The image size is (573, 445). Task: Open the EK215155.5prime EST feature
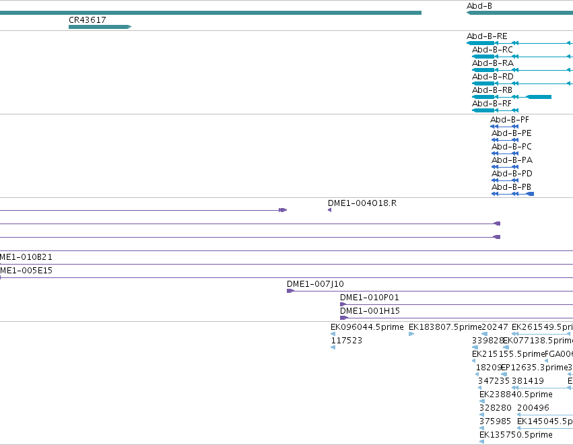point(474,361)
